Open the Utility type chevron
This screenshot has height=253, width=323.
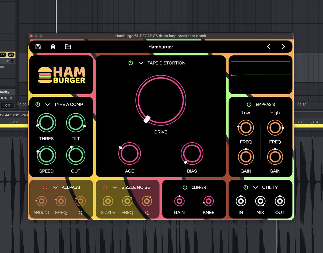coord(256,187)
